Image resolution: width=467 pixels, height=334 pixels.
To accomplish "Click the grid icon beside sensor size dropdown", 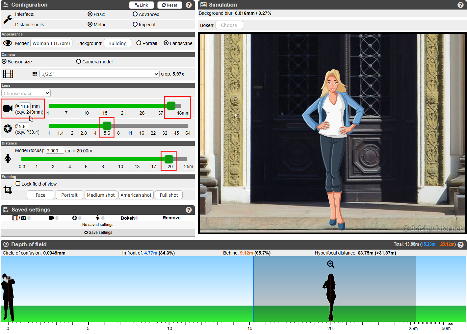I will 35,74.
